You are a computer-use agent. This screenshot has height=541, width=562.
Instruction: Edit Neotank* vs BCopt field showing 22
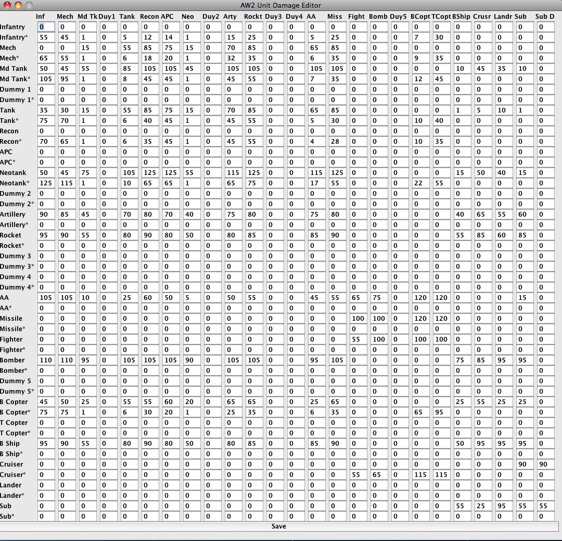[x=420, y=183]
